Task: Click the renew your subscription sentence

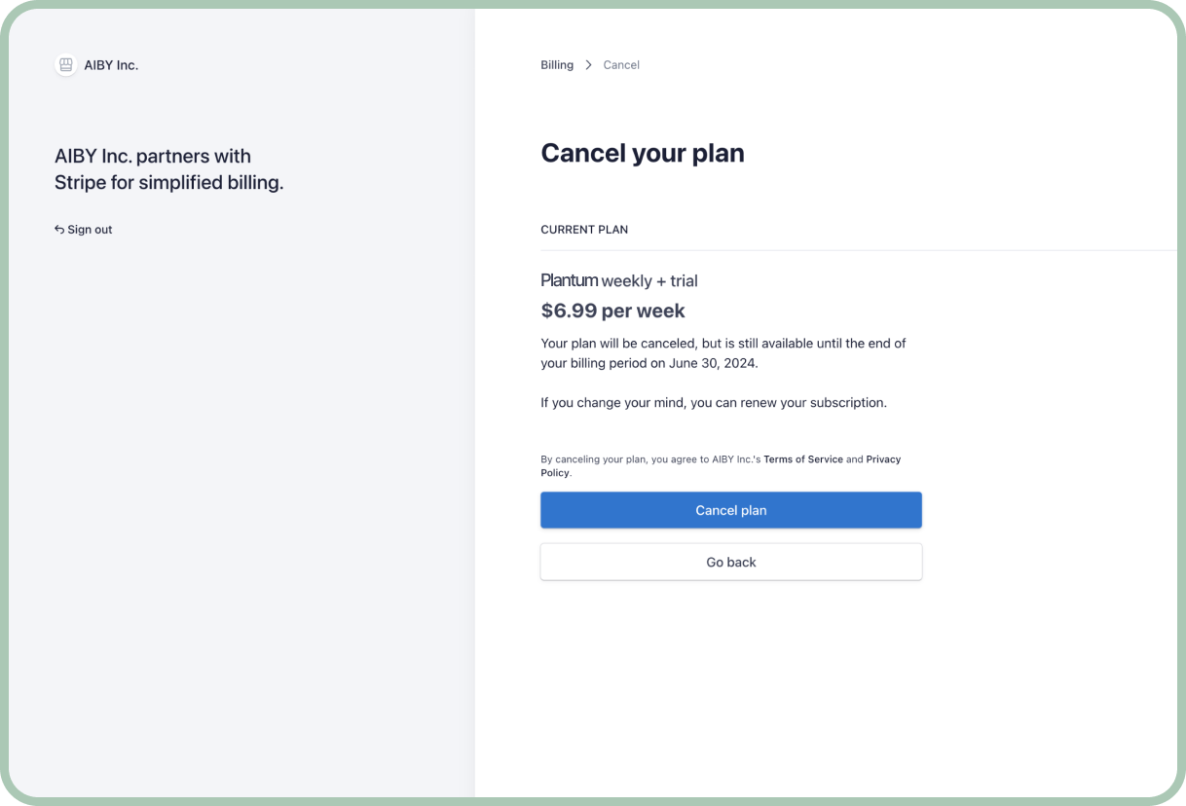Action: 713,403
